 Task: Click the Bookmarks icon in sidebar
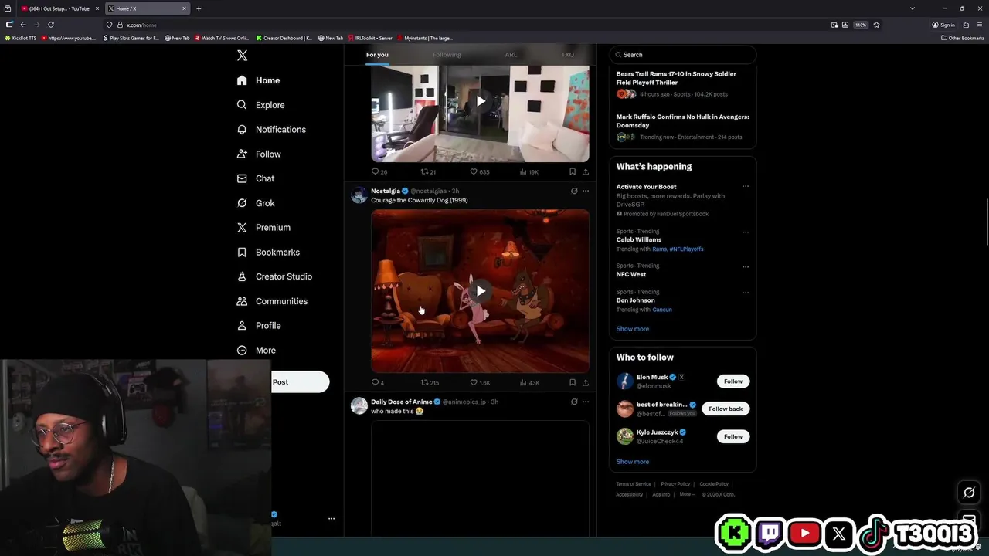242,253
